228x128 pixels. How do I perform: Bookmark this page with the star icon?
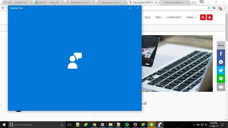[209, 8]
